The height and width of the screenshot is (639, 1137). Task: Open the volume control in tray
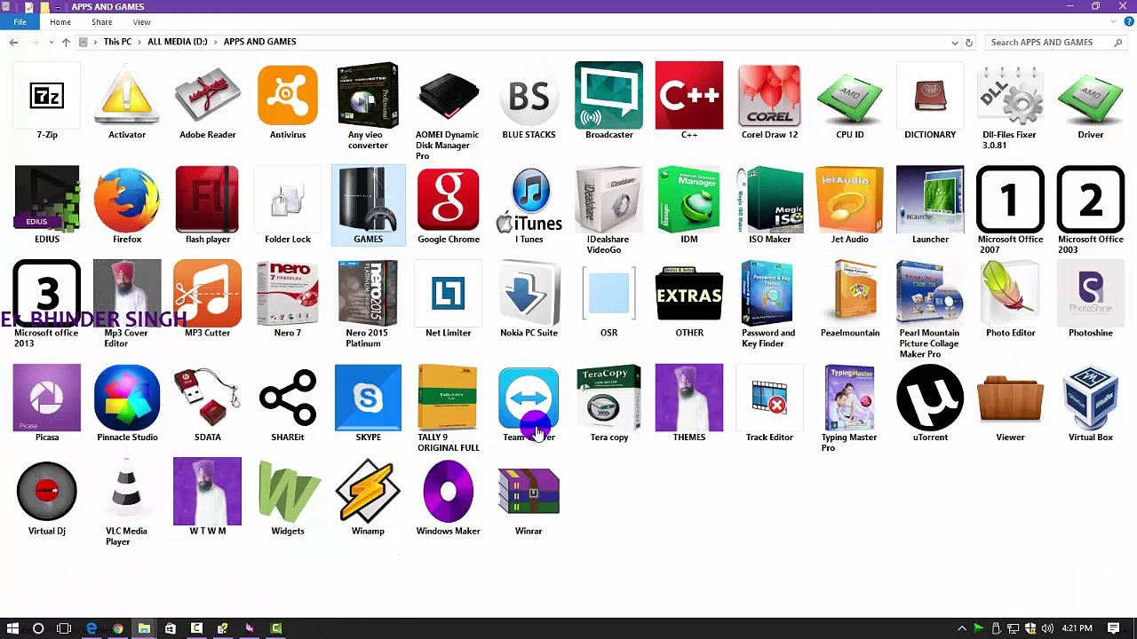(1046, 628)
